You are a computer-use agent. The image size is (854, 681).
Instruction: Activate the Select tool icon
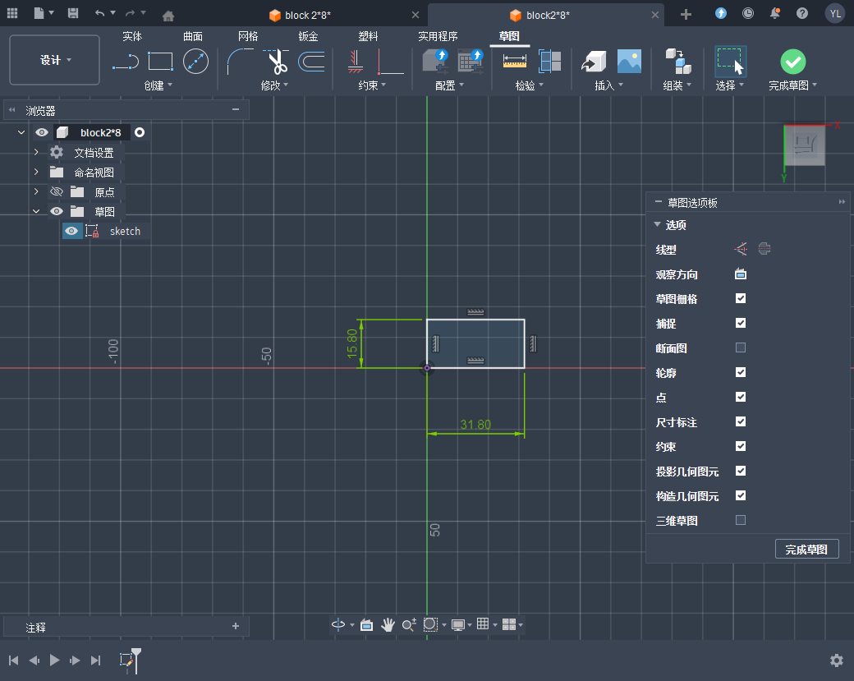(730, 61)
